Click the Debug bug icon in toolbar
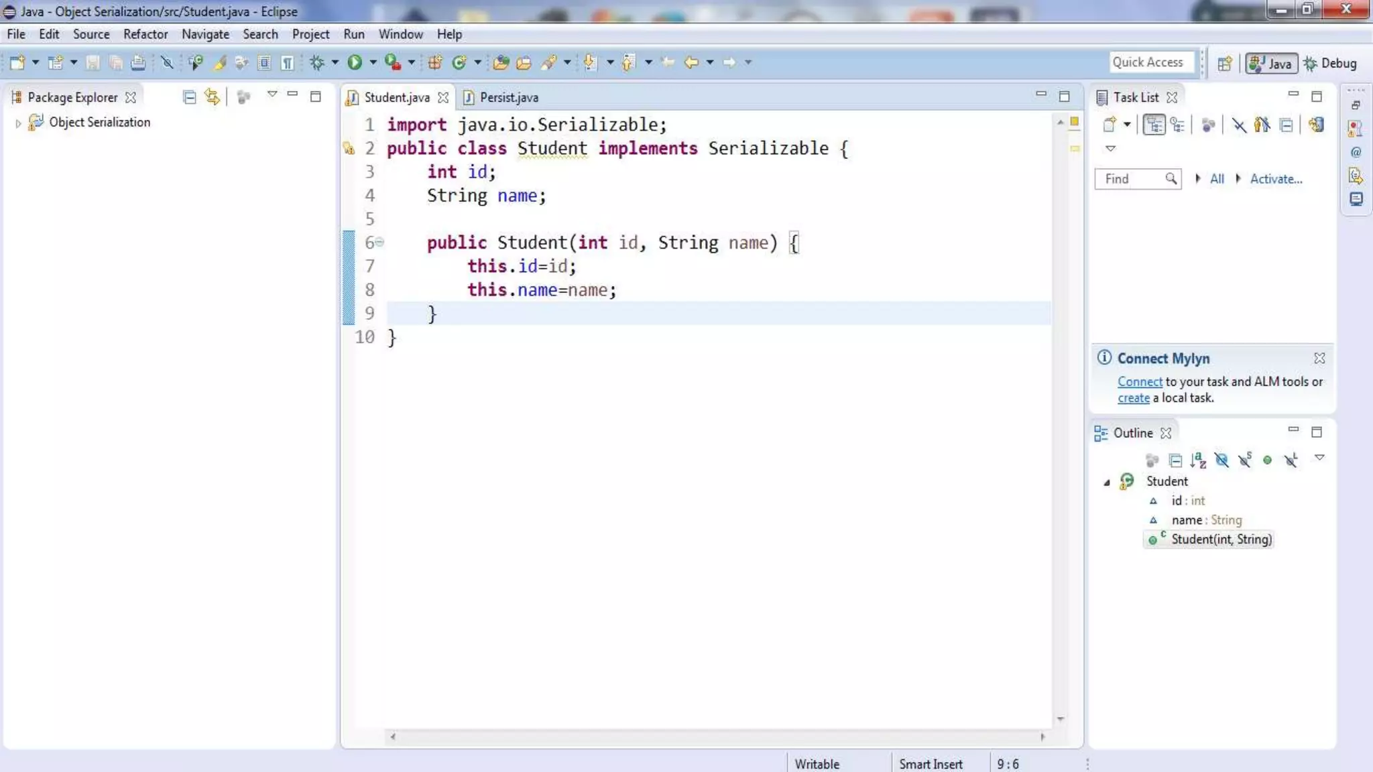 click(x=317, y=62)
